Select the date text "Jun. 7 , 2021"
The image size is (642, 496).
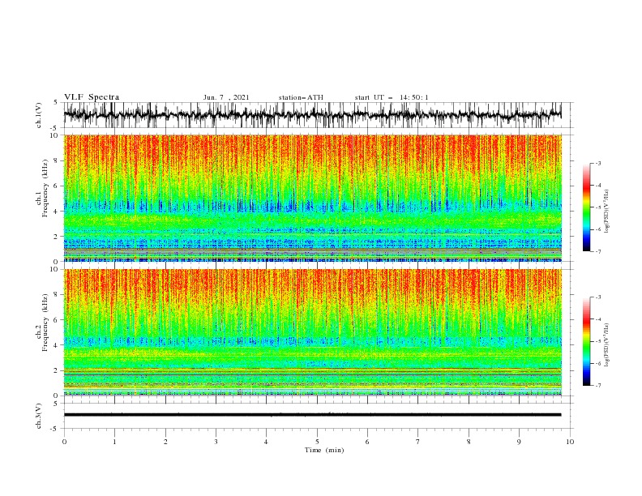click(226, 97)
